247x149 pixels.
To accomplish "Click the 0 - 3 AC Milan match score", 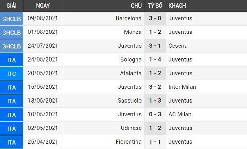I will pos(155,114).
